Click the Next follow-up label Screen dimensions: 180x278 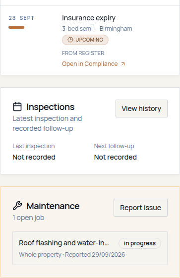pos(114,146)
